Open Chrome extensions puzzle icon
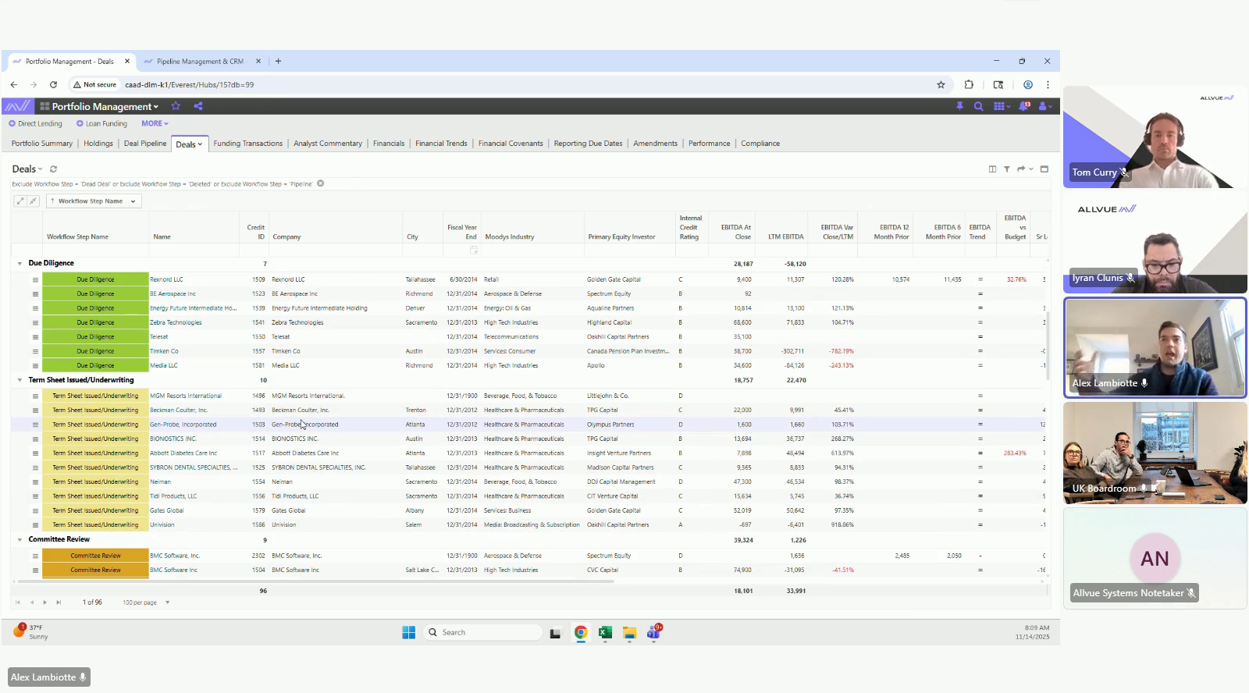The width and height of the screenshot is (1249, 693). tap(969, 84)
